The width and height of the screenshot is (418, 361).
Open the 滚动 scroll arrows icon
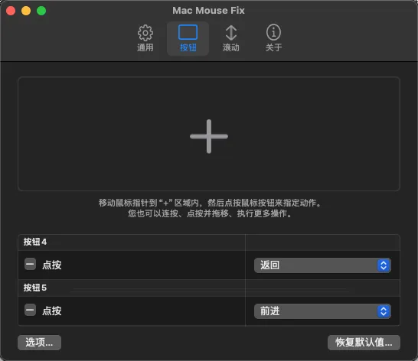pyautogui.click(x=231, y=33)
